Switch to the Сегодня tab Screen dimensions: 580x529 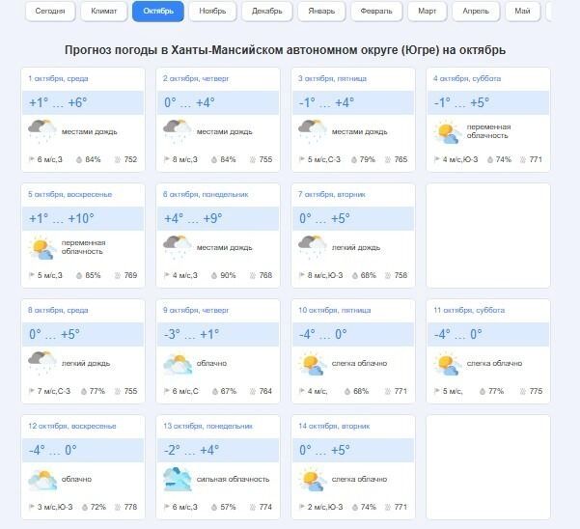coord(49,12)
